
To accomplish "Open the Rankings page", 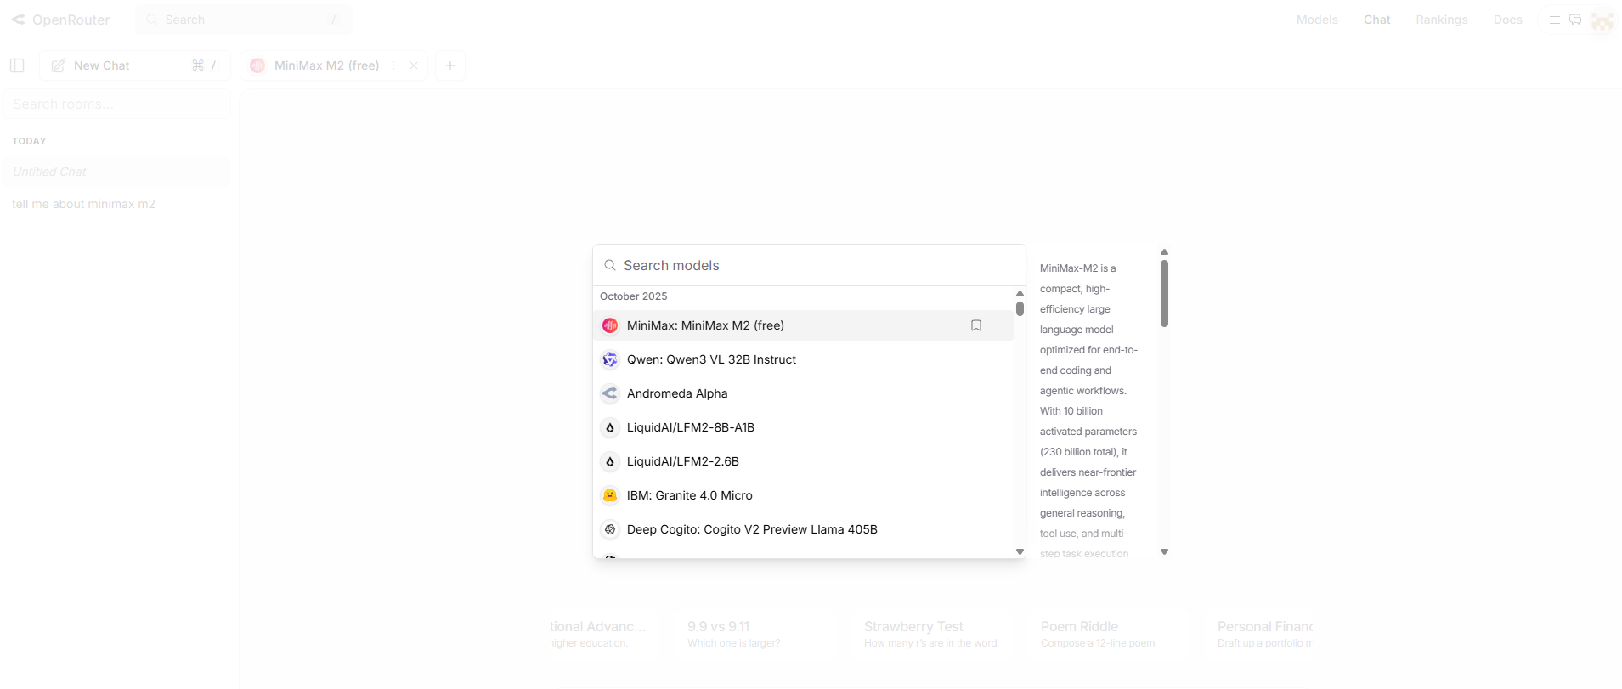I will [x=1441, y=20].
